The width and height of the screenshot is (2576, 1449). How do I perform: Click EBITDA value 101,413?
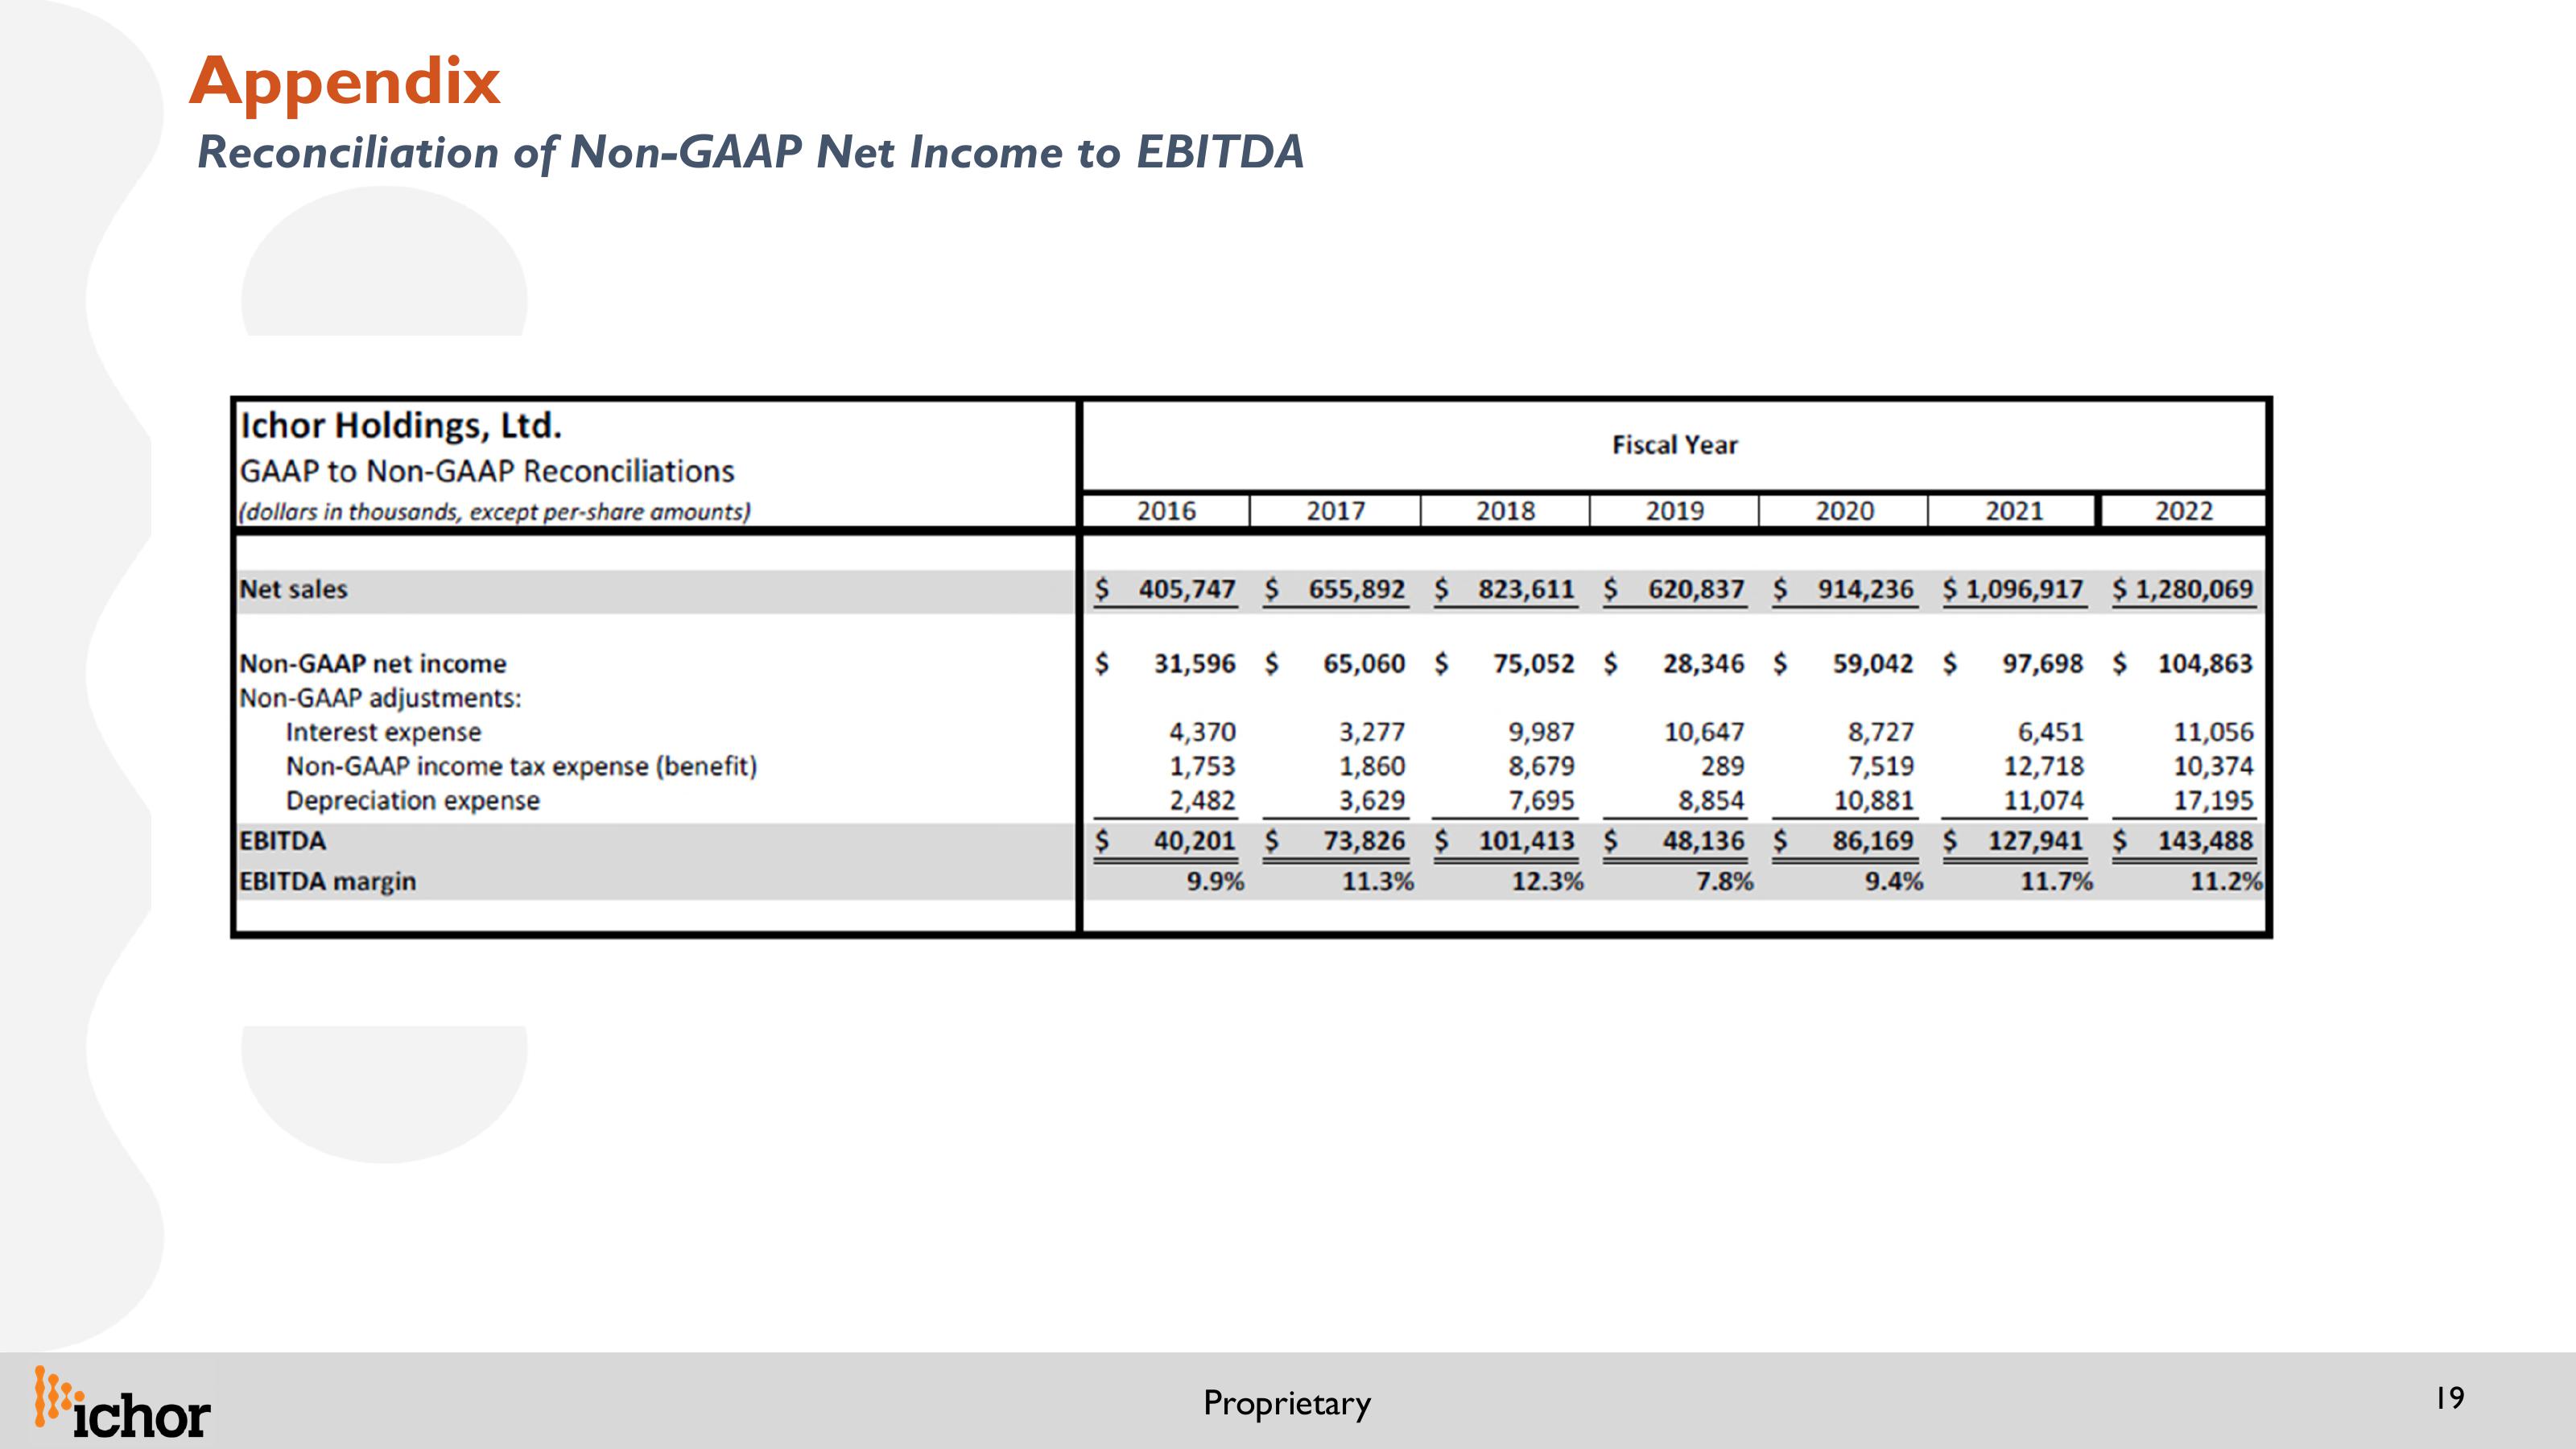point(1527,841)
